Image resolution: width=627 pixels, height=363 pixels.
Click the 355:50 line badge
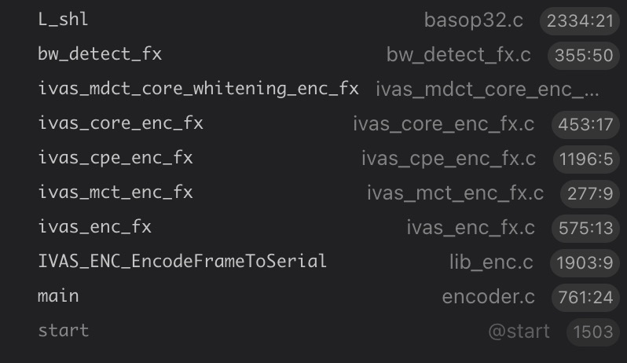click(x=584, y=56)
